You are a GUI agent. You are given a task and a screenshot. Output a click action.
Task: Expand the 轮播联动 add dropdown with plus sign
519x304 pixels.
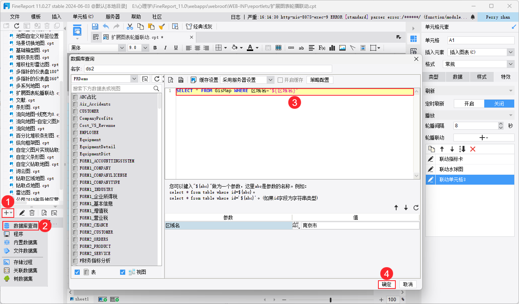pos(484,138)
